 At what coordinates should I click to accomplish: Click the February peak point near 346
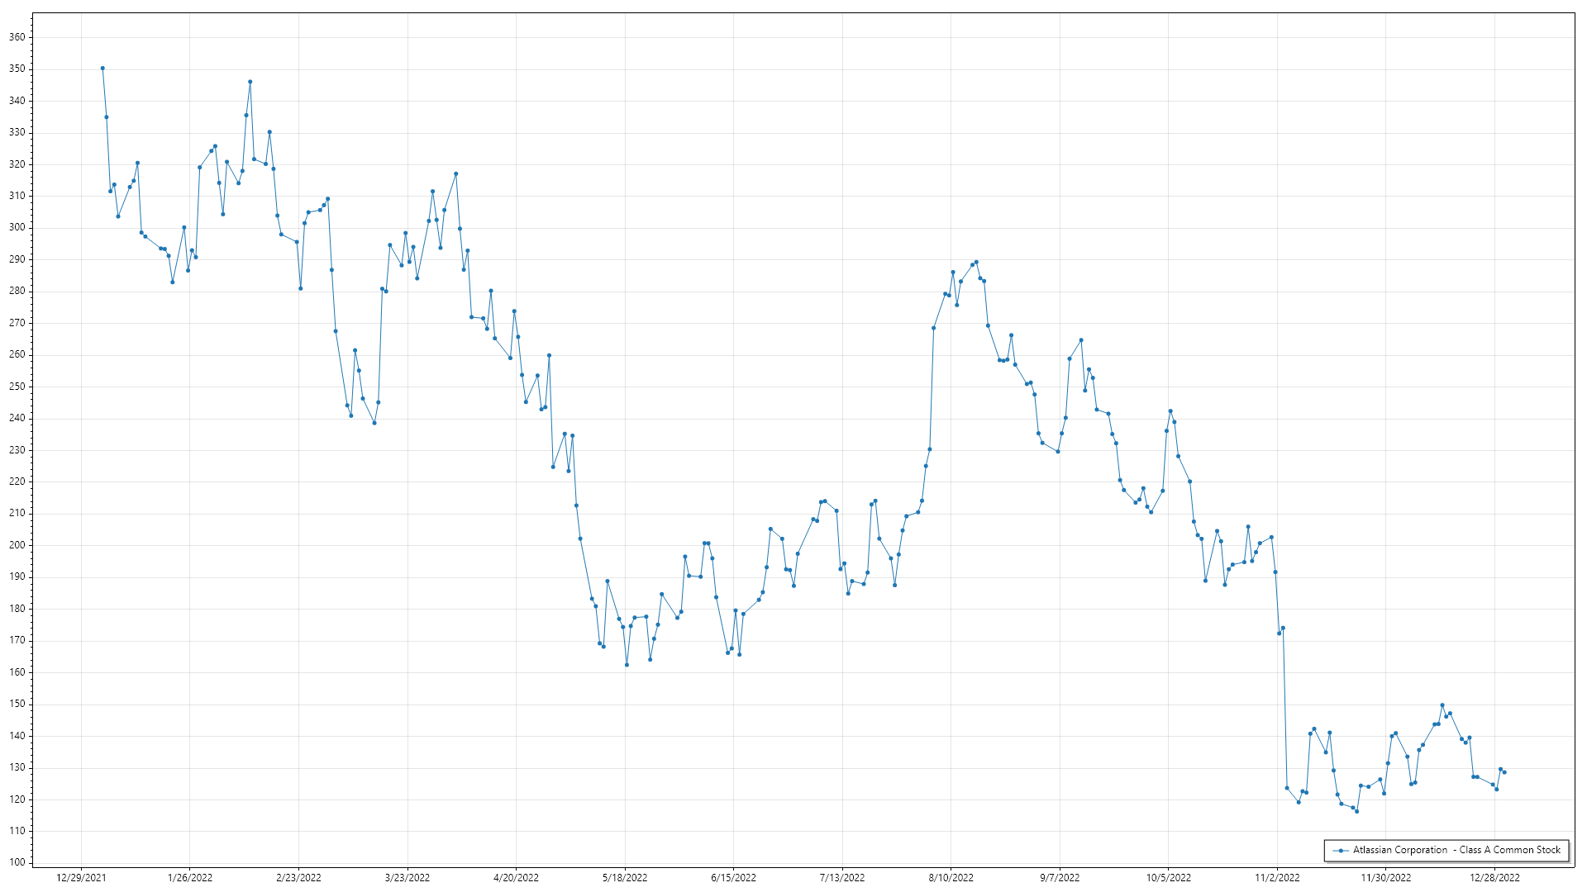(x=250, y=82)
